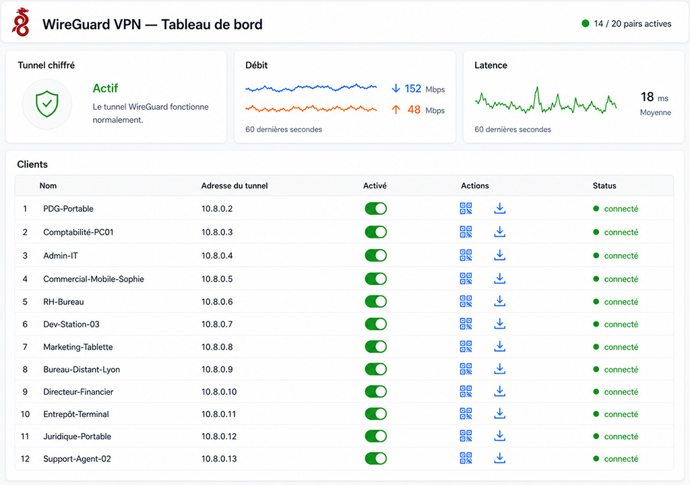Screen dimensions: 690x485
Task: Click the blue download throughput graph
Action: tap(311, 88)
